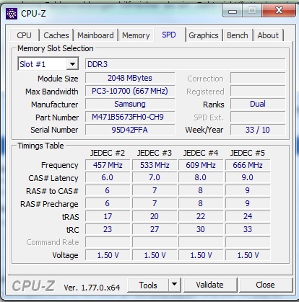This screenshot has width=299, height=302.
Task: Click the 33 / 10 week/year value
Action: coord(258,130)
